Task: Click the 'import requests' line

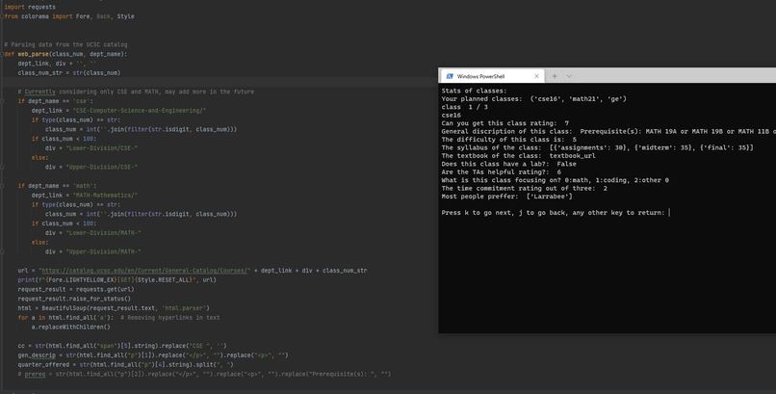Action: 30,7
